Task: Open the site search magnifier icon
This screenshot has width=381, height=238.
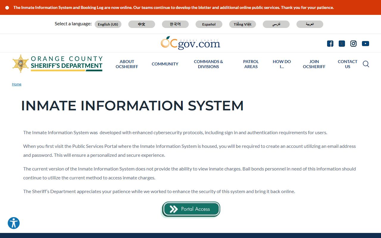Action: pos(366,64)
